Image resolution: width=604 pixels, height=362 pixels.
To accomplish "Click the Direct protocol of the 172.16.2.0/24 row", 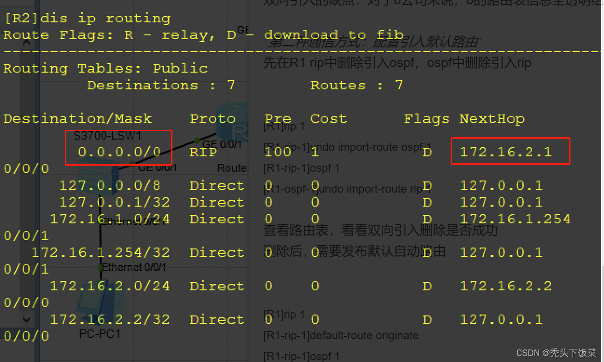I will [217, 286].
